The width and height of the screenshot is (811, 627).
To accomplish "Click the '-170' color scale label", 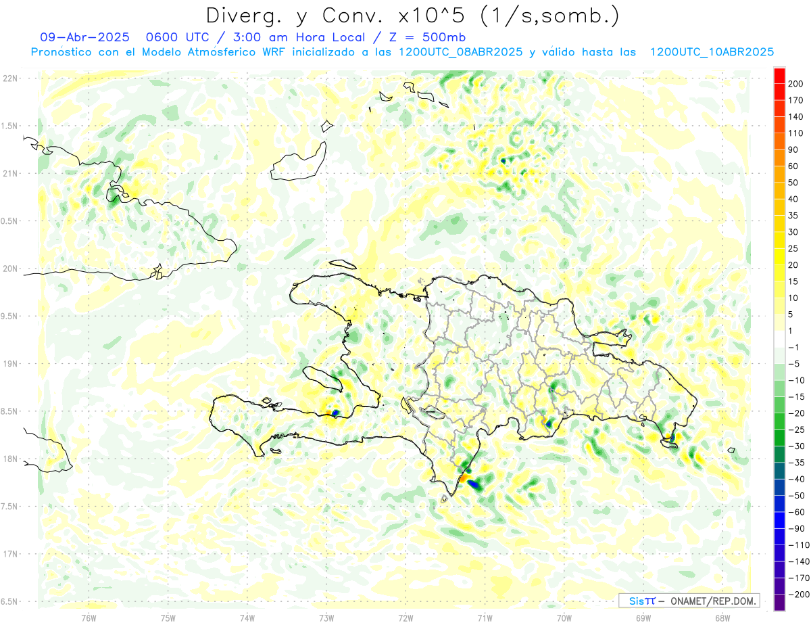I will click(x=797, y=578).
